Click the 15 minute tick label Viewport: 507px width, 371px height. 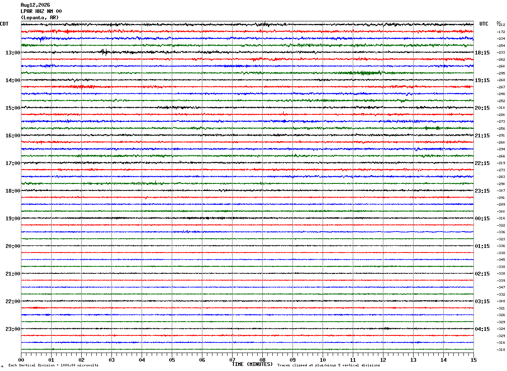point(473,360)
